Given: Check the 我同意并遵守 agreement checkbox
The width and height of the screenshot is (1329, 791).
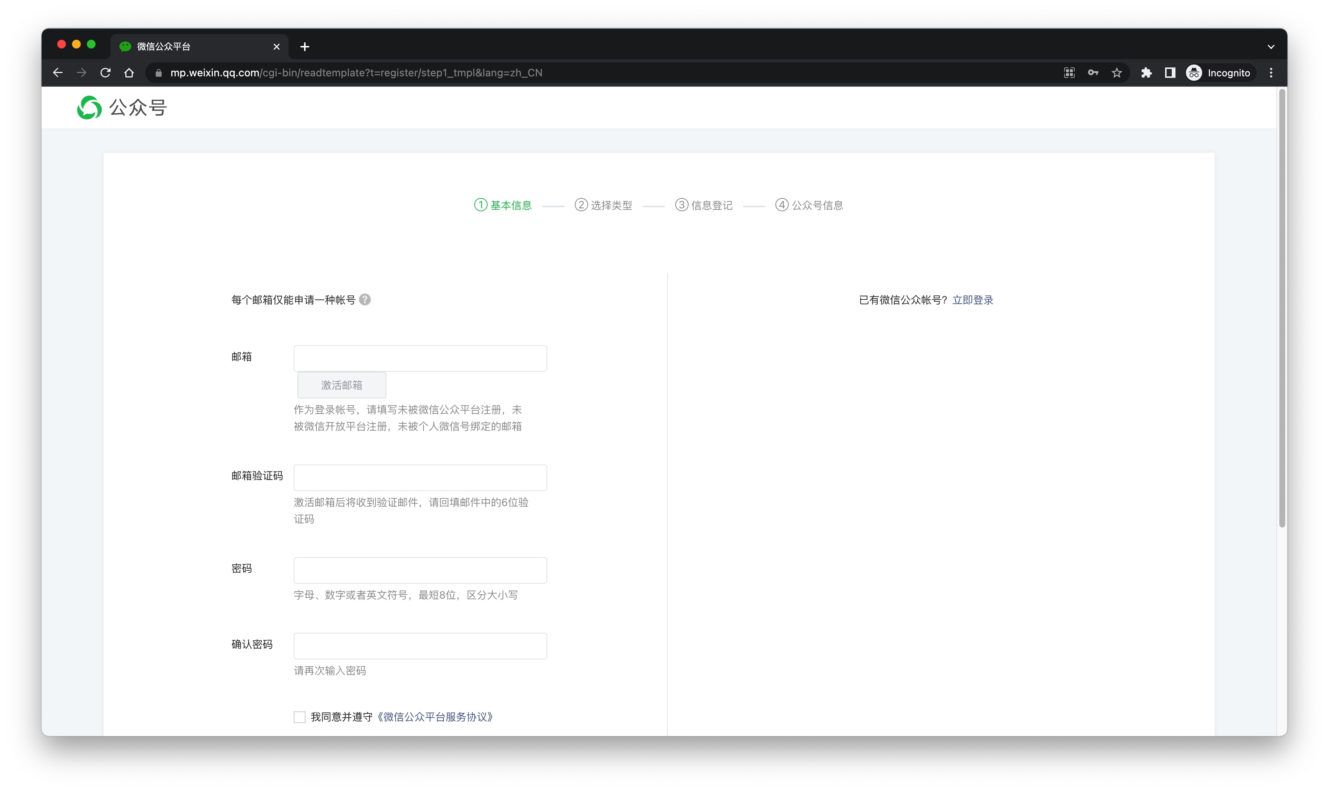Looking at the screenshot, I should click(x=300, y=717).
